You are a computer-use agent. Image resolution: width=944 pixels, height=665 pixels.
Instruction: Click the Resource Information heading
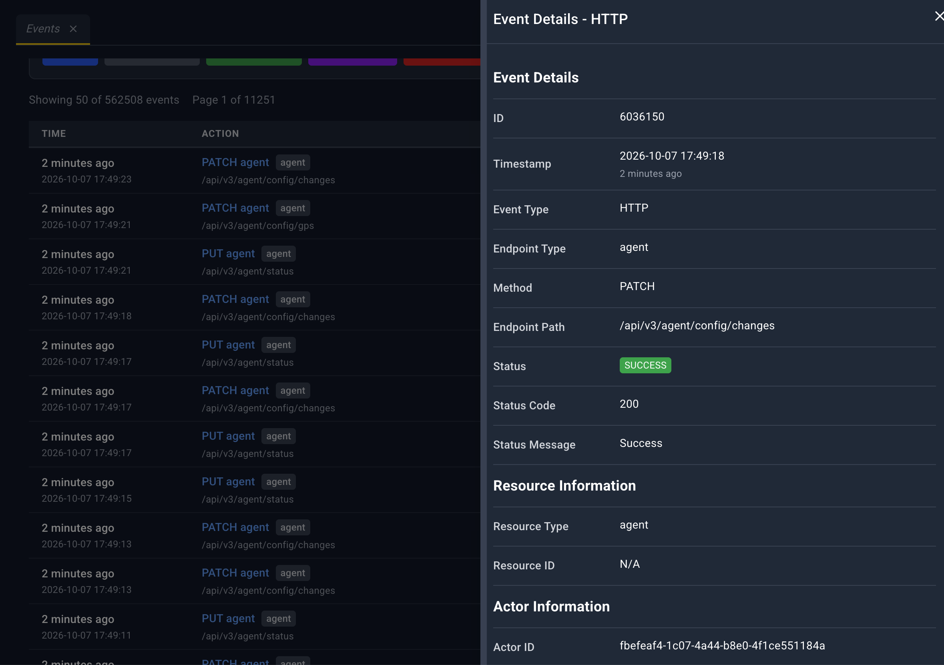(564, 486)
